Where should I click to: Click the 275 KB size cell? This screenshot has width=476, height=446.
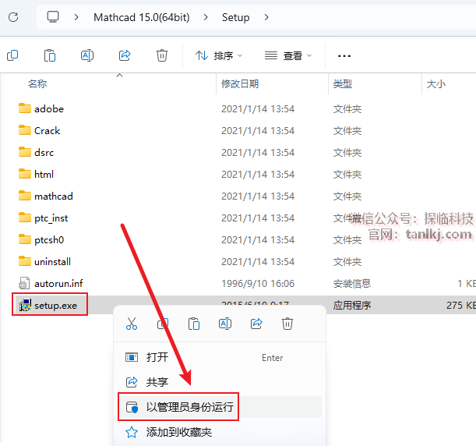point(461,306)
